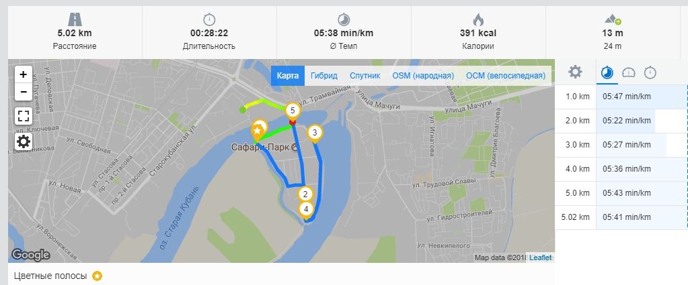Select OCM (велосипедная) map layer
The height and width of the screenshot is (285, 688).
tap(506, 76)
